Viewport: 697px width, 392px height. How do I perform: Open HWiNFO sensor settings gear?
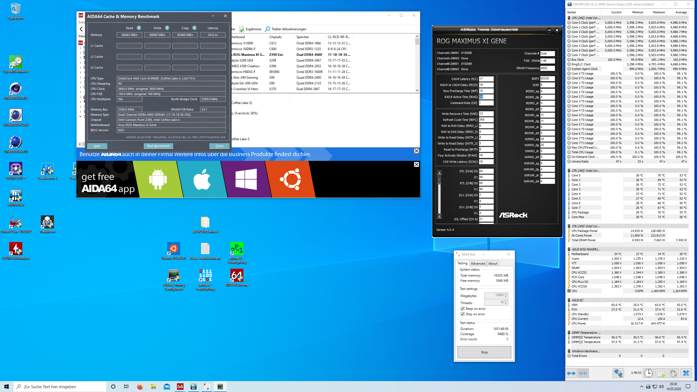point(673,373)
